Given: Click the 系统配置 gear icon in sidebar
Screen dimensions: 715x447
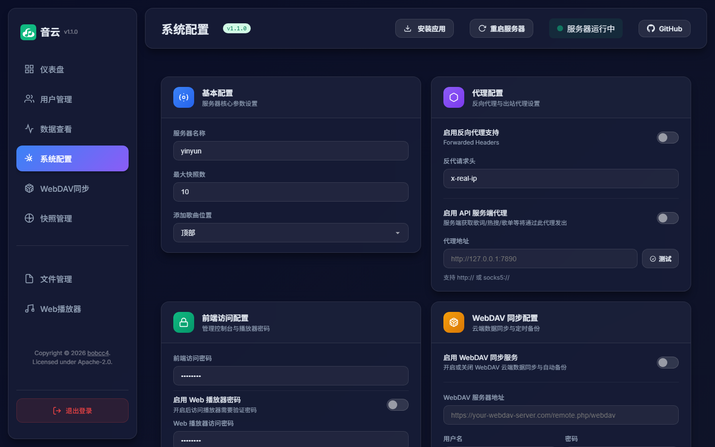Looking at the screenshot, I should coord(29,158).
